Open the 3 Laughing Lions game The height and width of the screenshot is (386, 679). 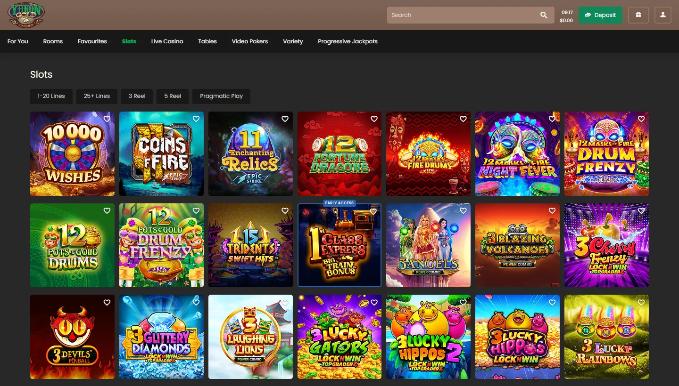tap(250, 337)
